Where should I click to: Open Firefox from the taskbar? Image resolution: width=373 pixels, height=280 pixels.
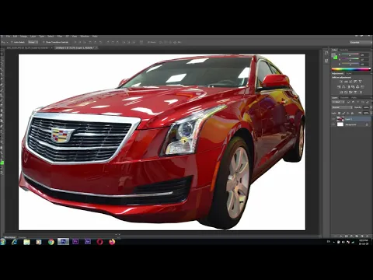pyautogui.click(x=112, y=242)
